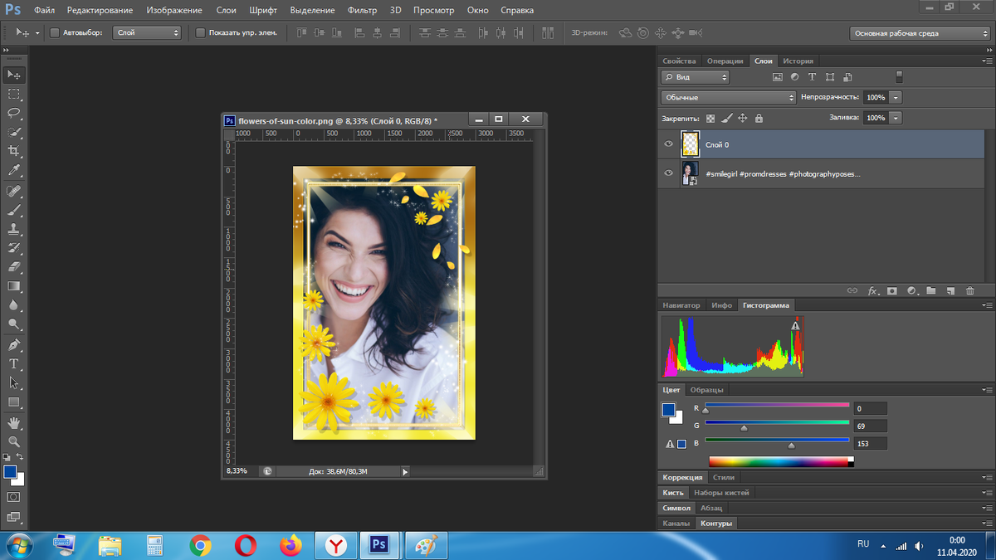Select the Dodge tool

tap(14, 324)
